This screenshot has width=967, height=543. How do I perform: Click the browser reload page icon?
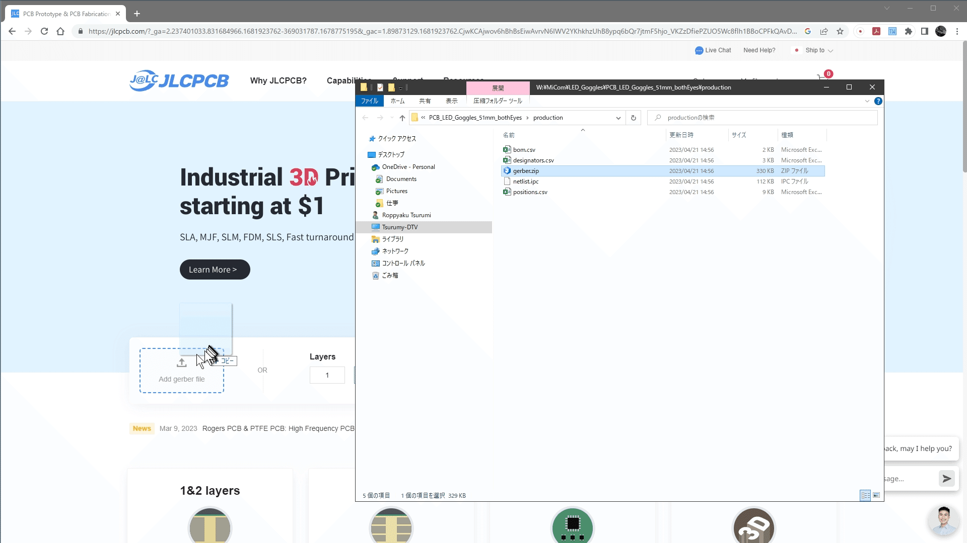point(44,31)
